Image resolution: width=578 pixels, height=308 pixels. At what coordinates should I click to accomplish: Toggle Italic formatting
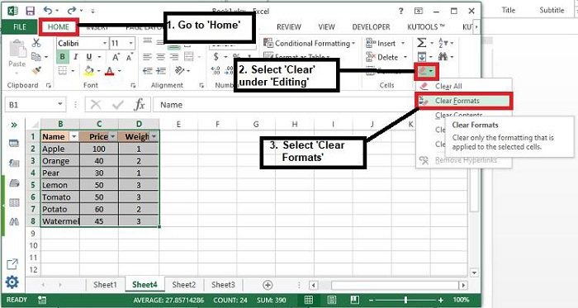tap(76, 57)
